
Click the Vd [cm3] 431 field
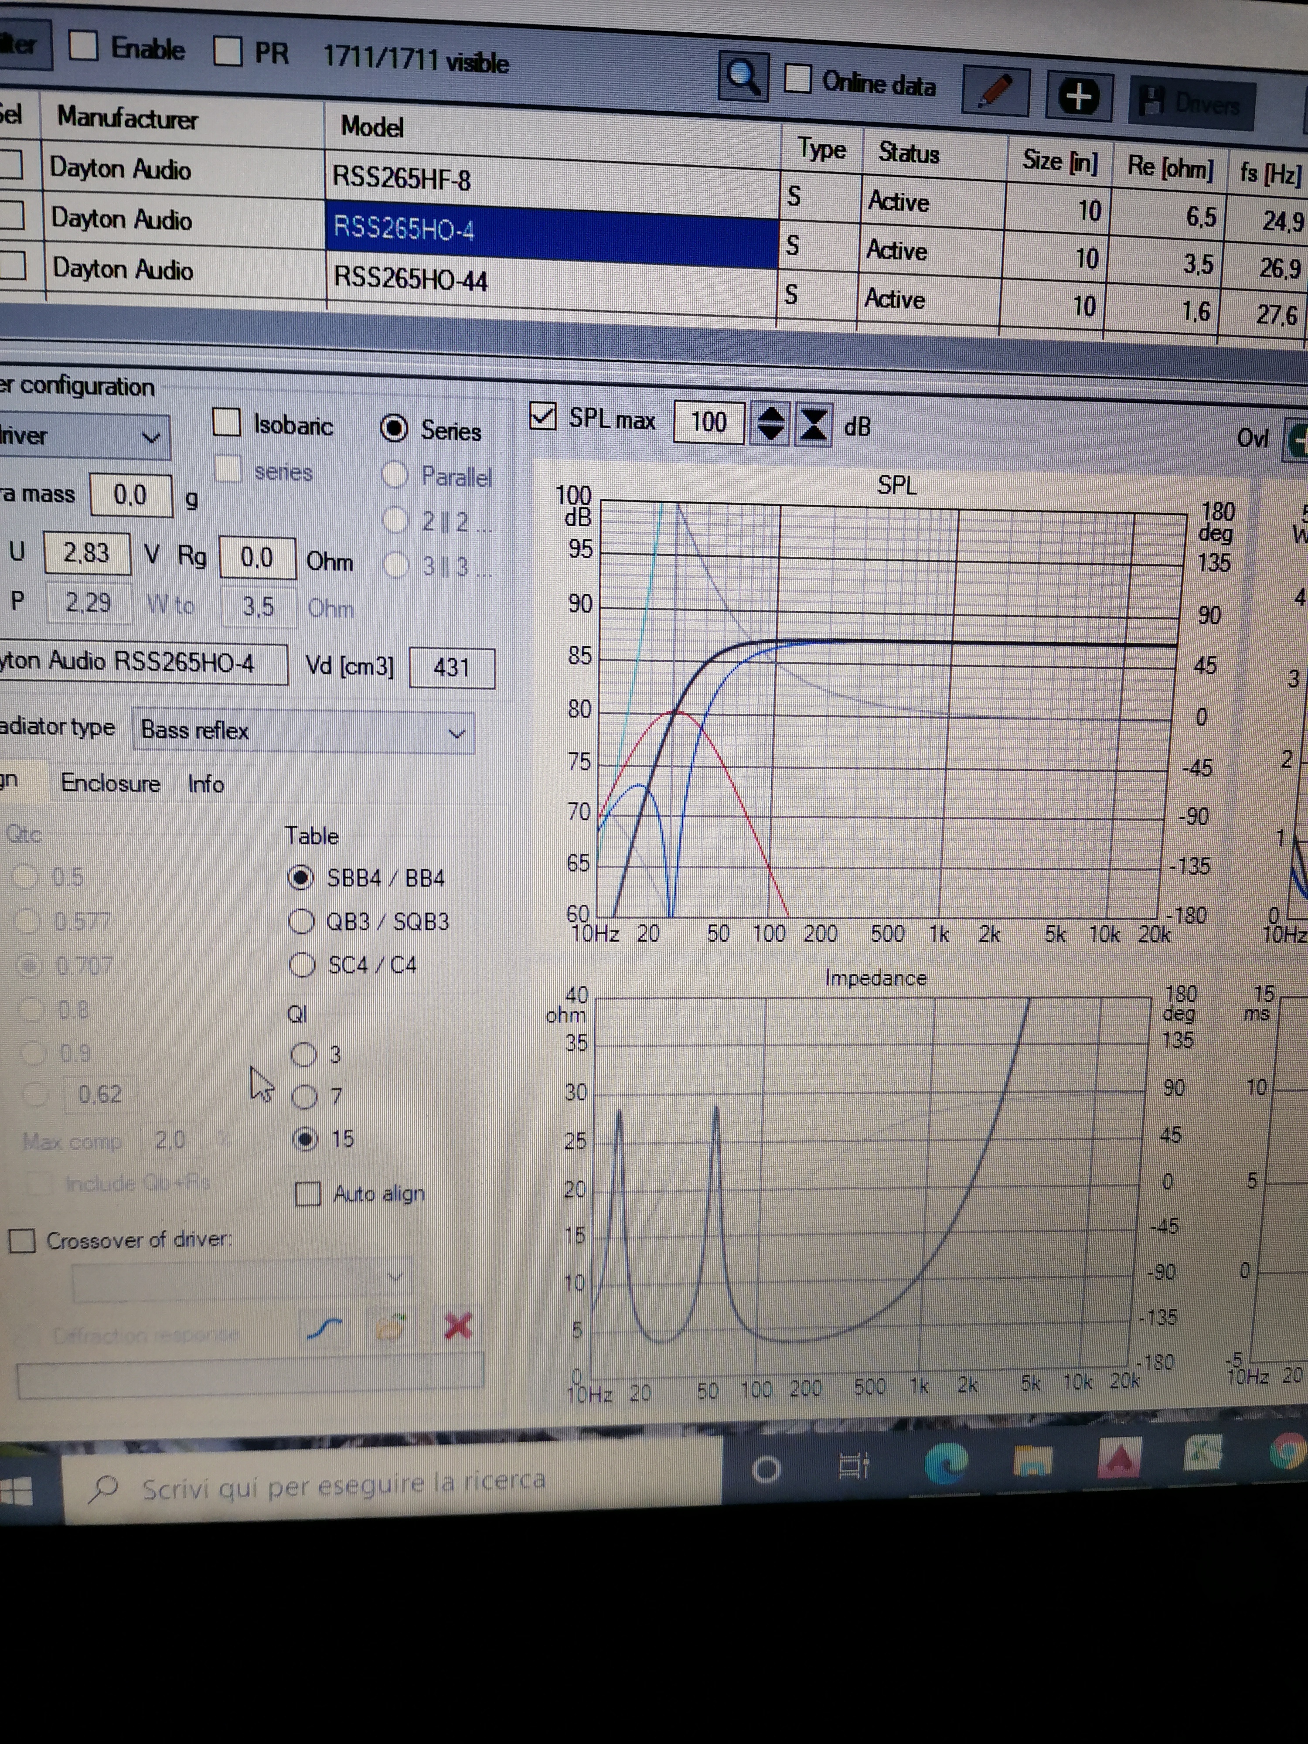point(453,668)
